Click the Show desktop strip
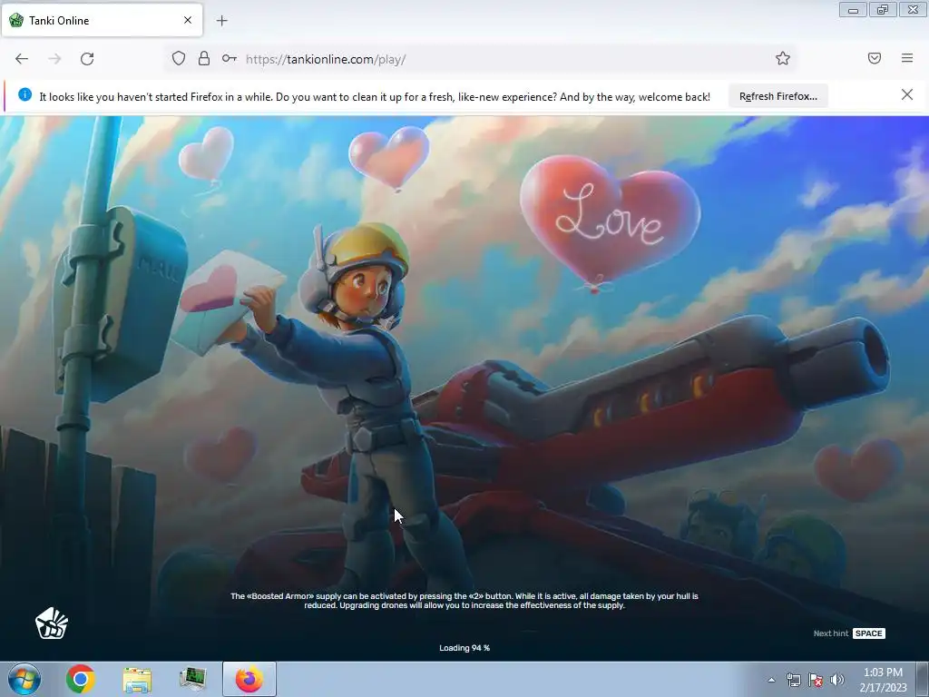This screenshot has width=929, height=697. coord(924,679)
